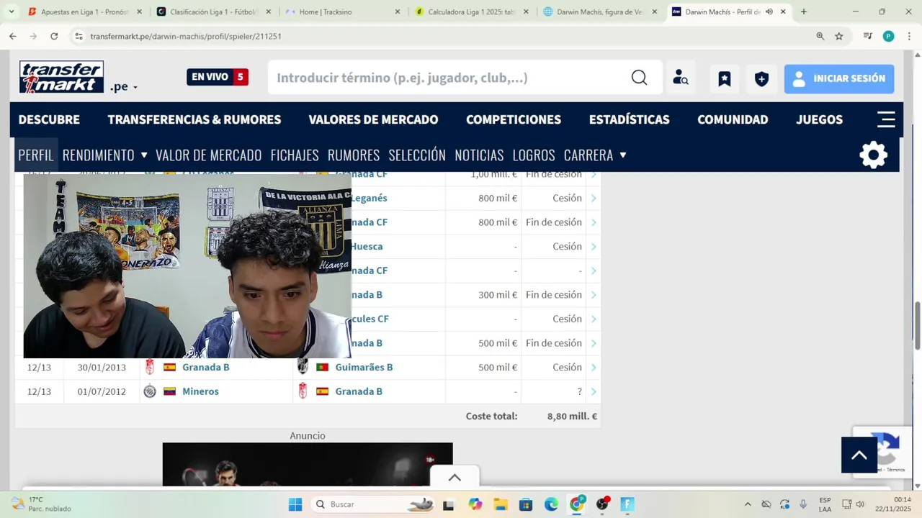Click the 30/01/2013 date cell
This screenshot has width=922, height=518.
(102, 367)
